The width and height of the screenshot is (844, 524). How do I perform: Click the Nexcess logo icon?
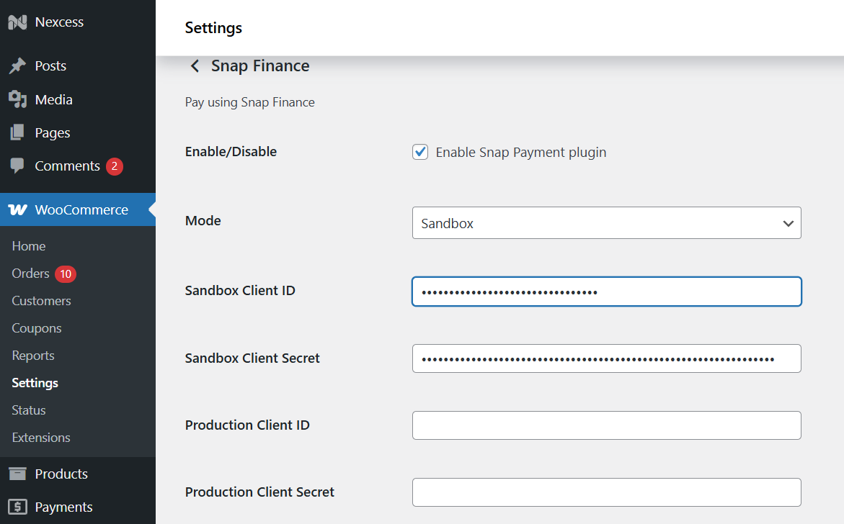click(17, 22)
